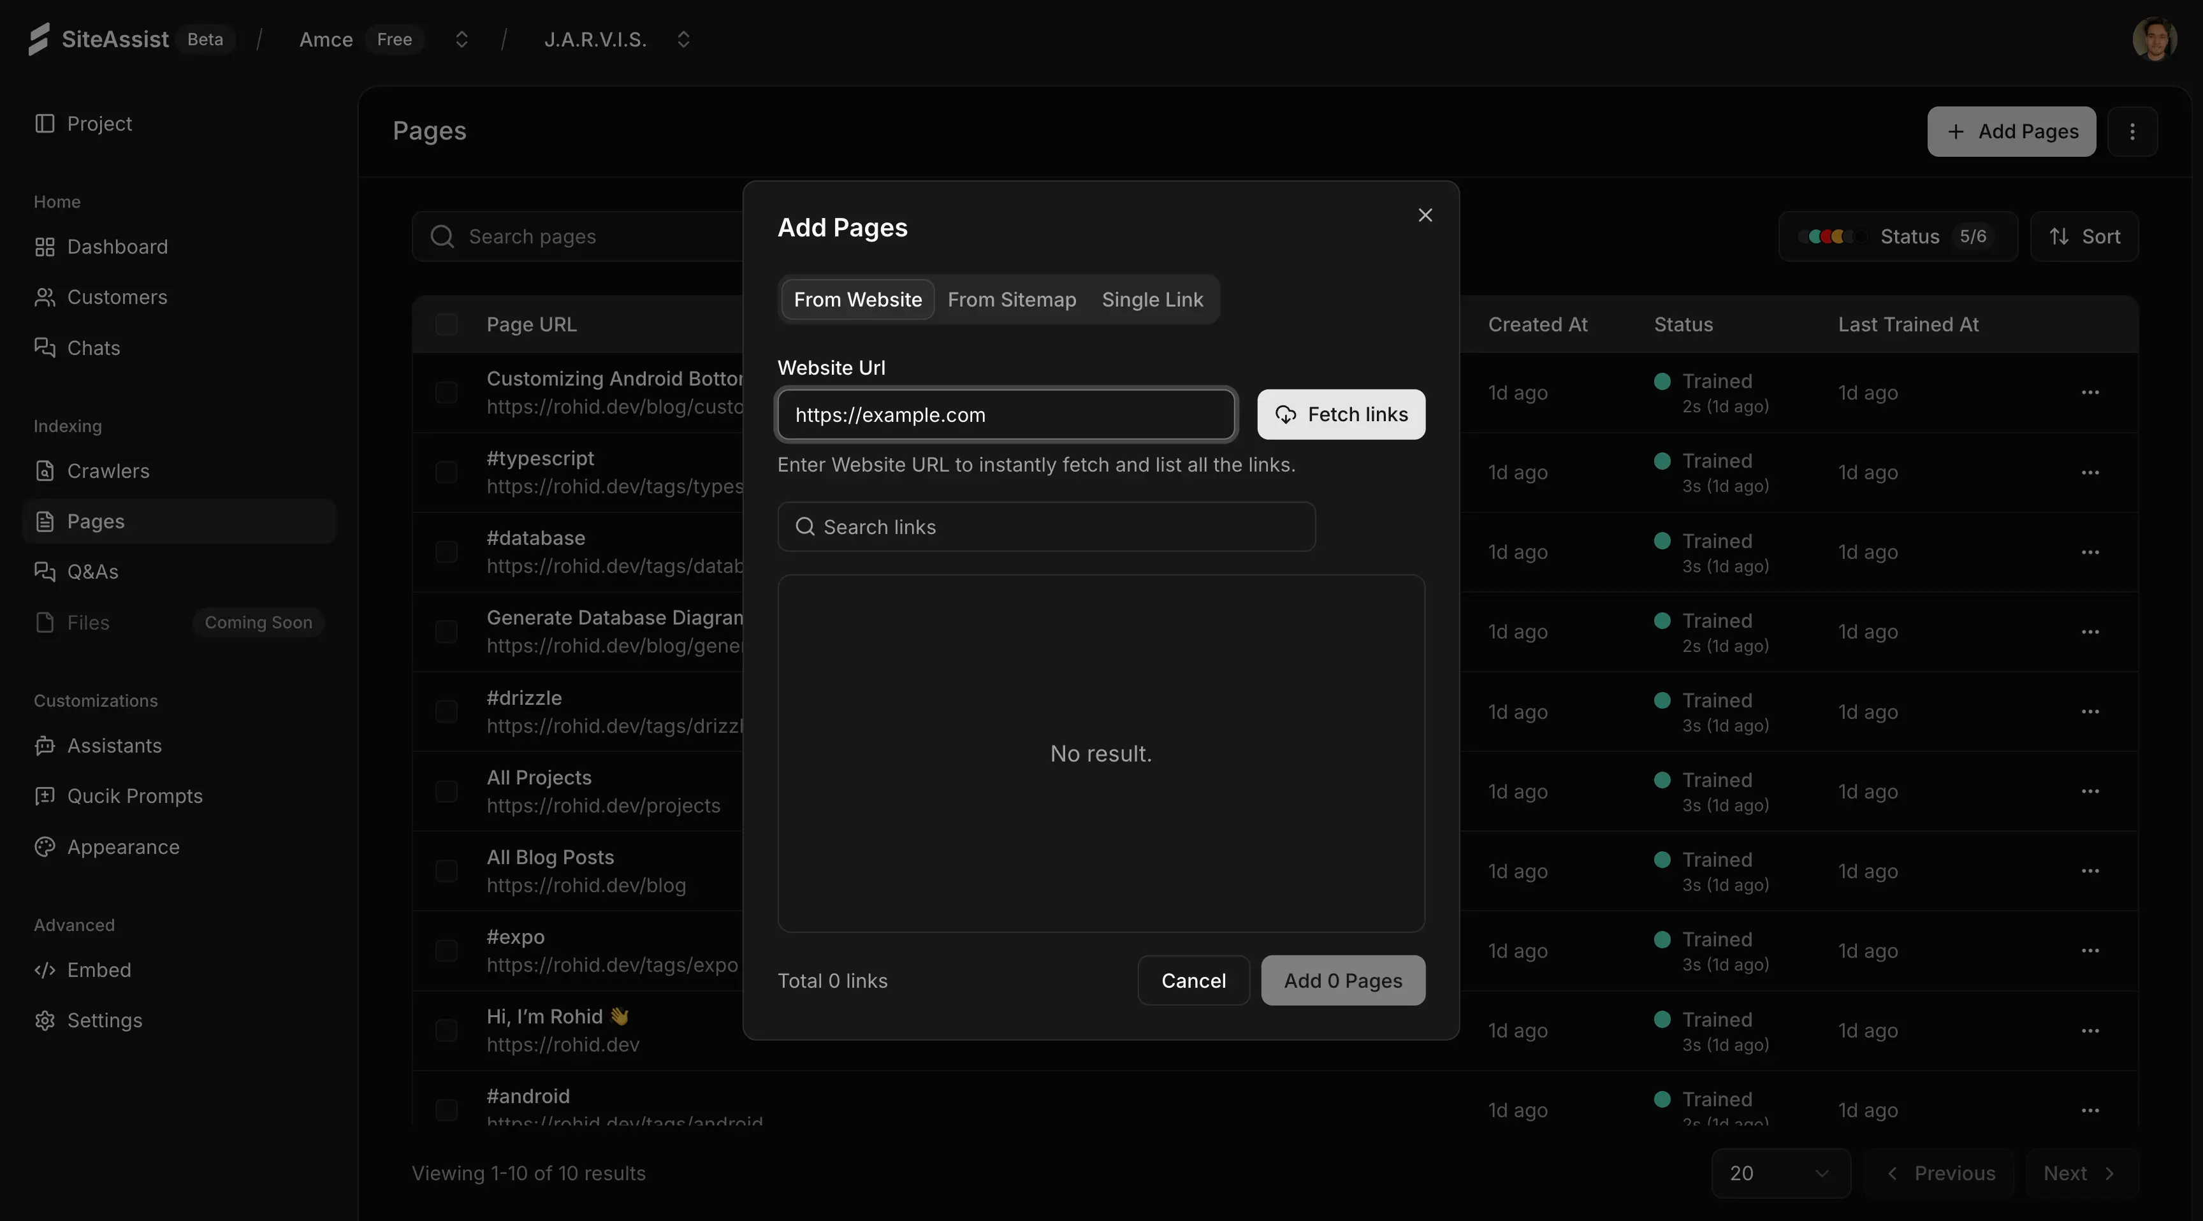2203x1221 pixels.
Task: Click the Created At column header
Action: [1538, 325]
